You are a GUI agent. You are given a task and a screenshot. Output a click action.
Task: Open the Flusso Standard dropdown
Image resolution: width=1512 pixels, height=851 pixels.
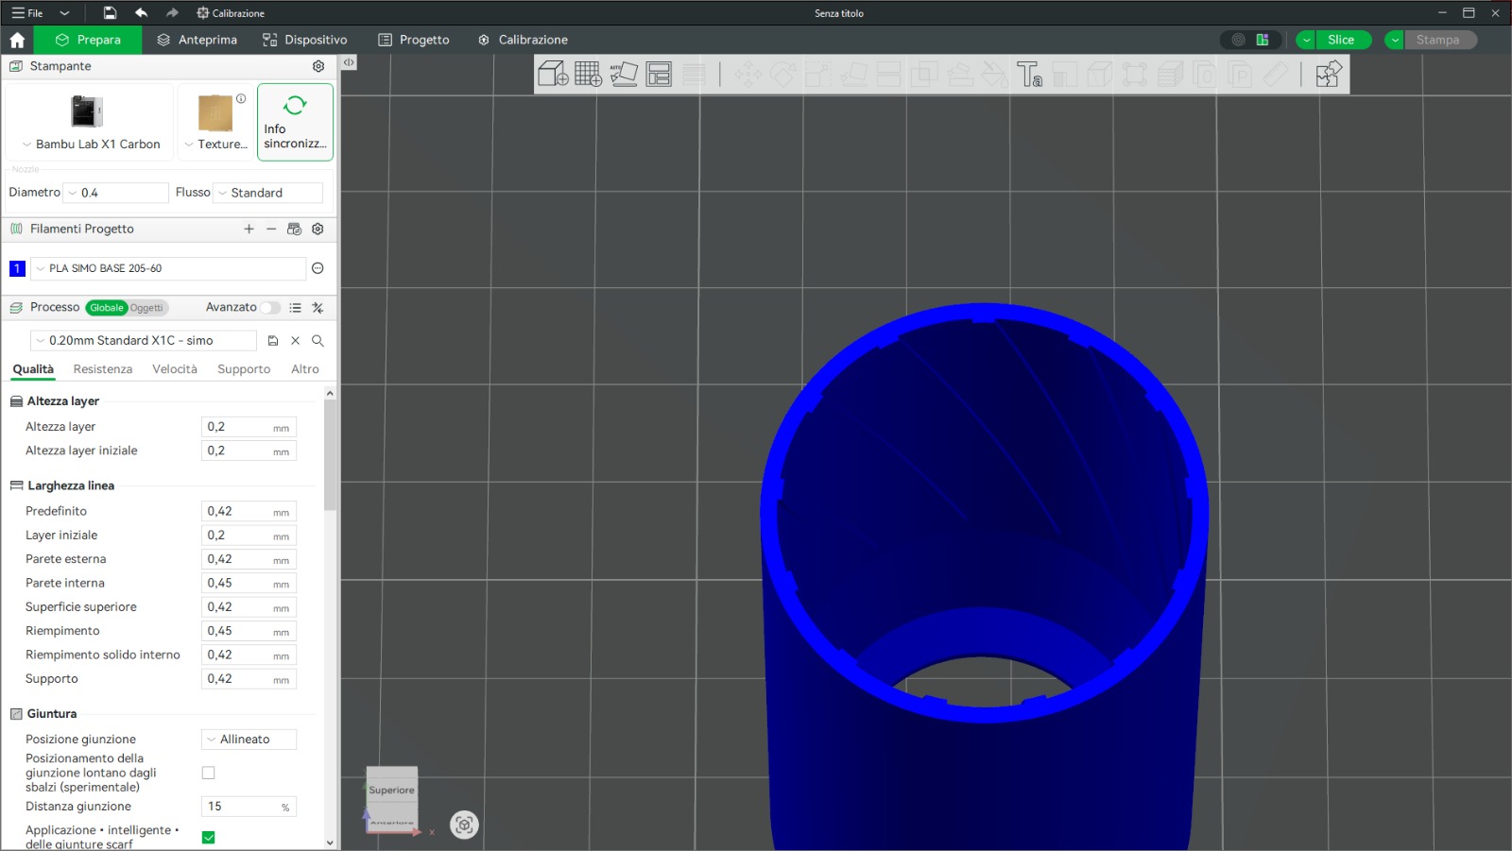pos(268,193)
